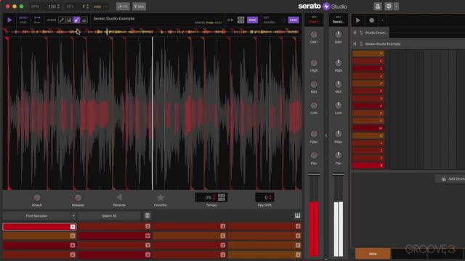The width and height of the screenshot is (465, 261).
Task: Click the Release knob
Action: pyautogui.click(x=78, y=198)
